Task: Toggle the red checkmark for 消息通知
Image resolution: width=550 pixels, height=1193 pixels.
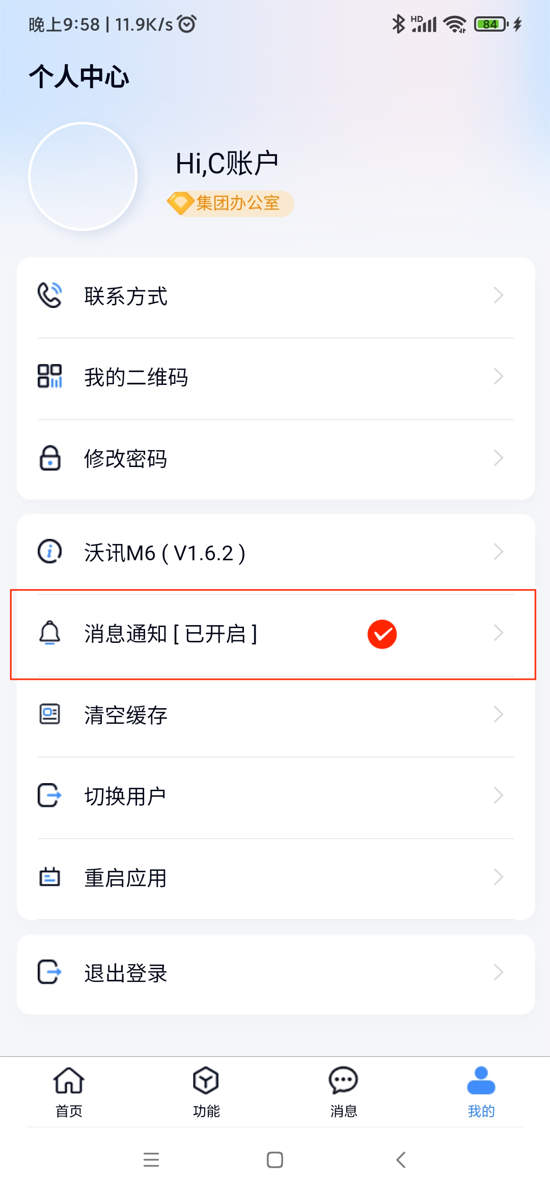Action: pyautogui.click(x=382, y=634)
